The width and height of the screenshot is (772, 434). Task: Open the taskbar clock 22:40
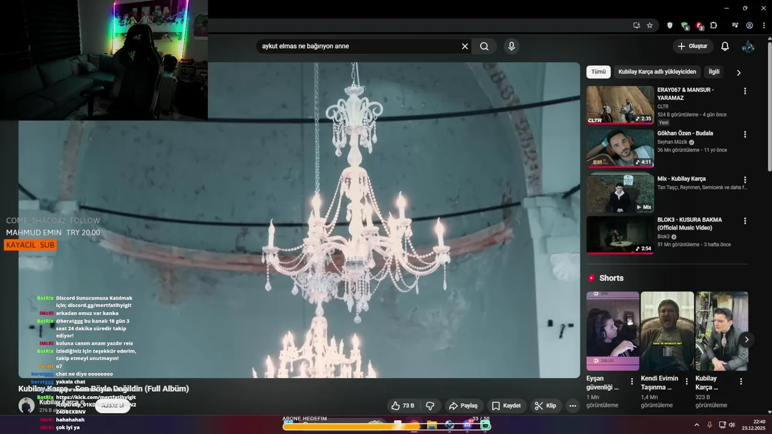pos(753,425)
